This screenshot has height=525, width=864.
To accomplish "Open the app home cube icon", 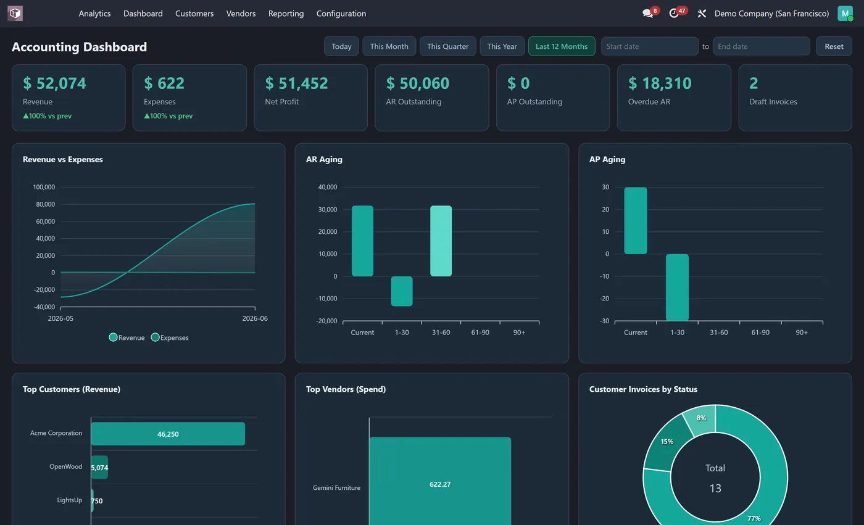I will 15,13.
